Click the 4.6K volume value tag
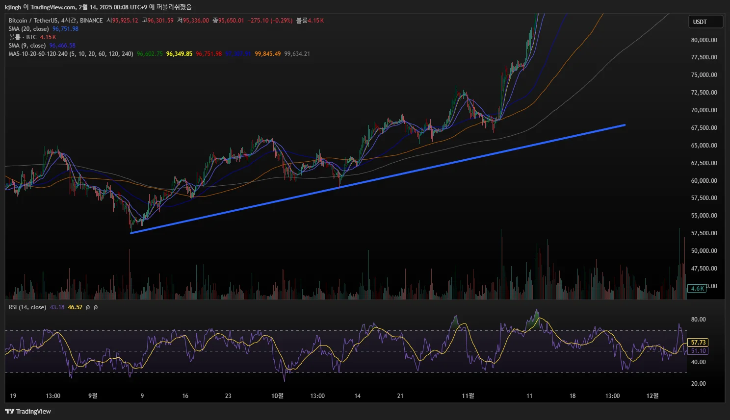This screenshot has height=420, width=730. click(x=697, y=289)
